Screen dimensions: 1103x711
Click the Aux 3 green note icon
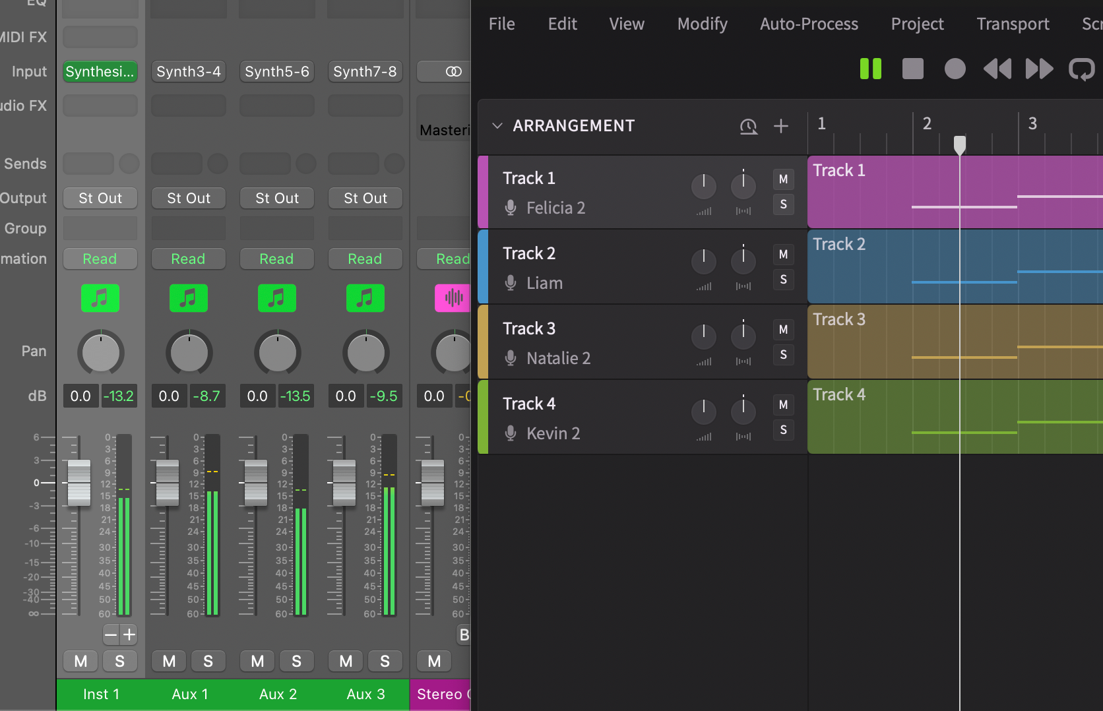pos(365,298)
